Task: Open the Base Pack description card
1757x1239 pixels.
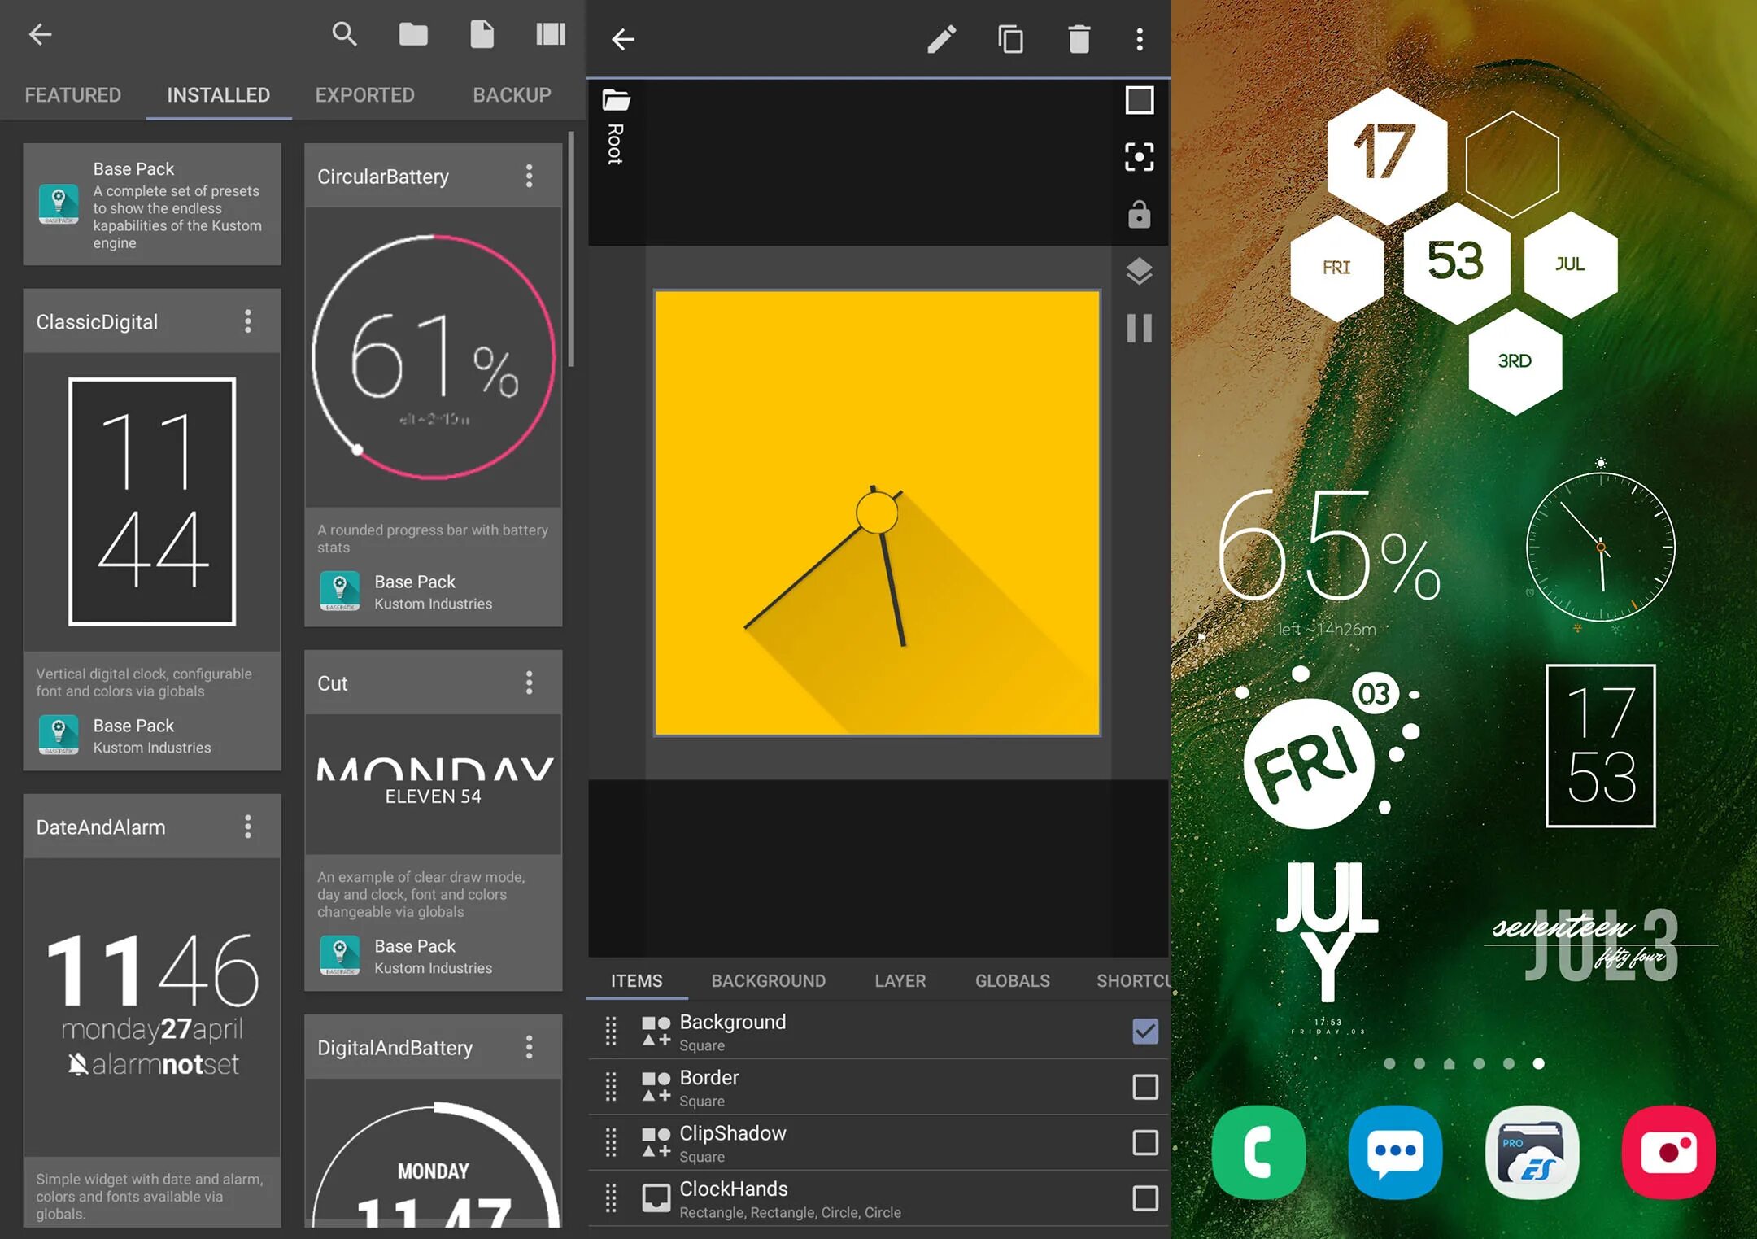Action: click(x=152, y=204)
